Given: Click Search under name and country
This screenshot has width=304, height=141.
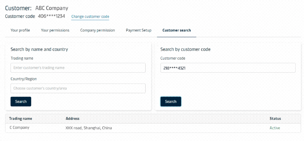Looking at the screenshot, I should 21,101.
